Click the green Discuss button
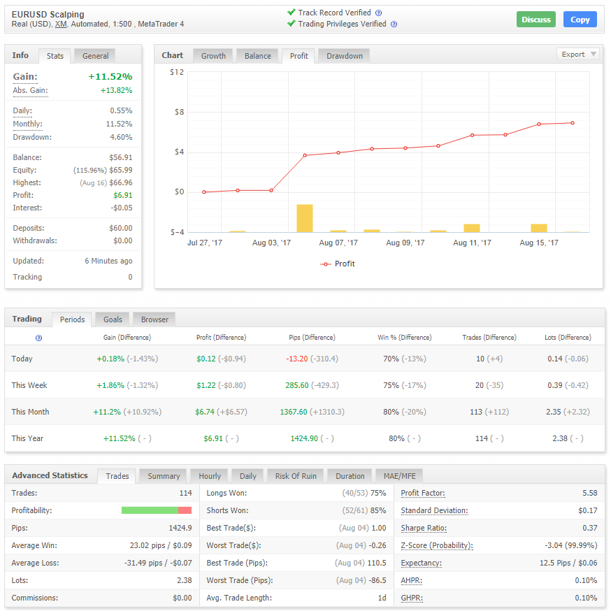611x611 pixels. click(535, 20)
